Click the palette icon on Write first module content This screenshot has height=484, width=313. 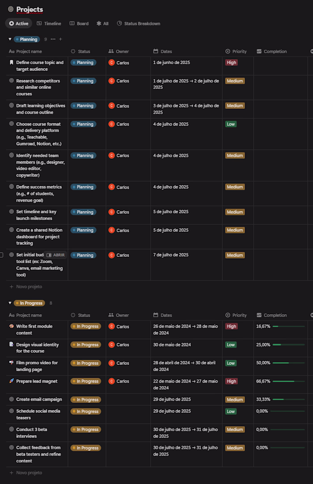click(12, 326)
